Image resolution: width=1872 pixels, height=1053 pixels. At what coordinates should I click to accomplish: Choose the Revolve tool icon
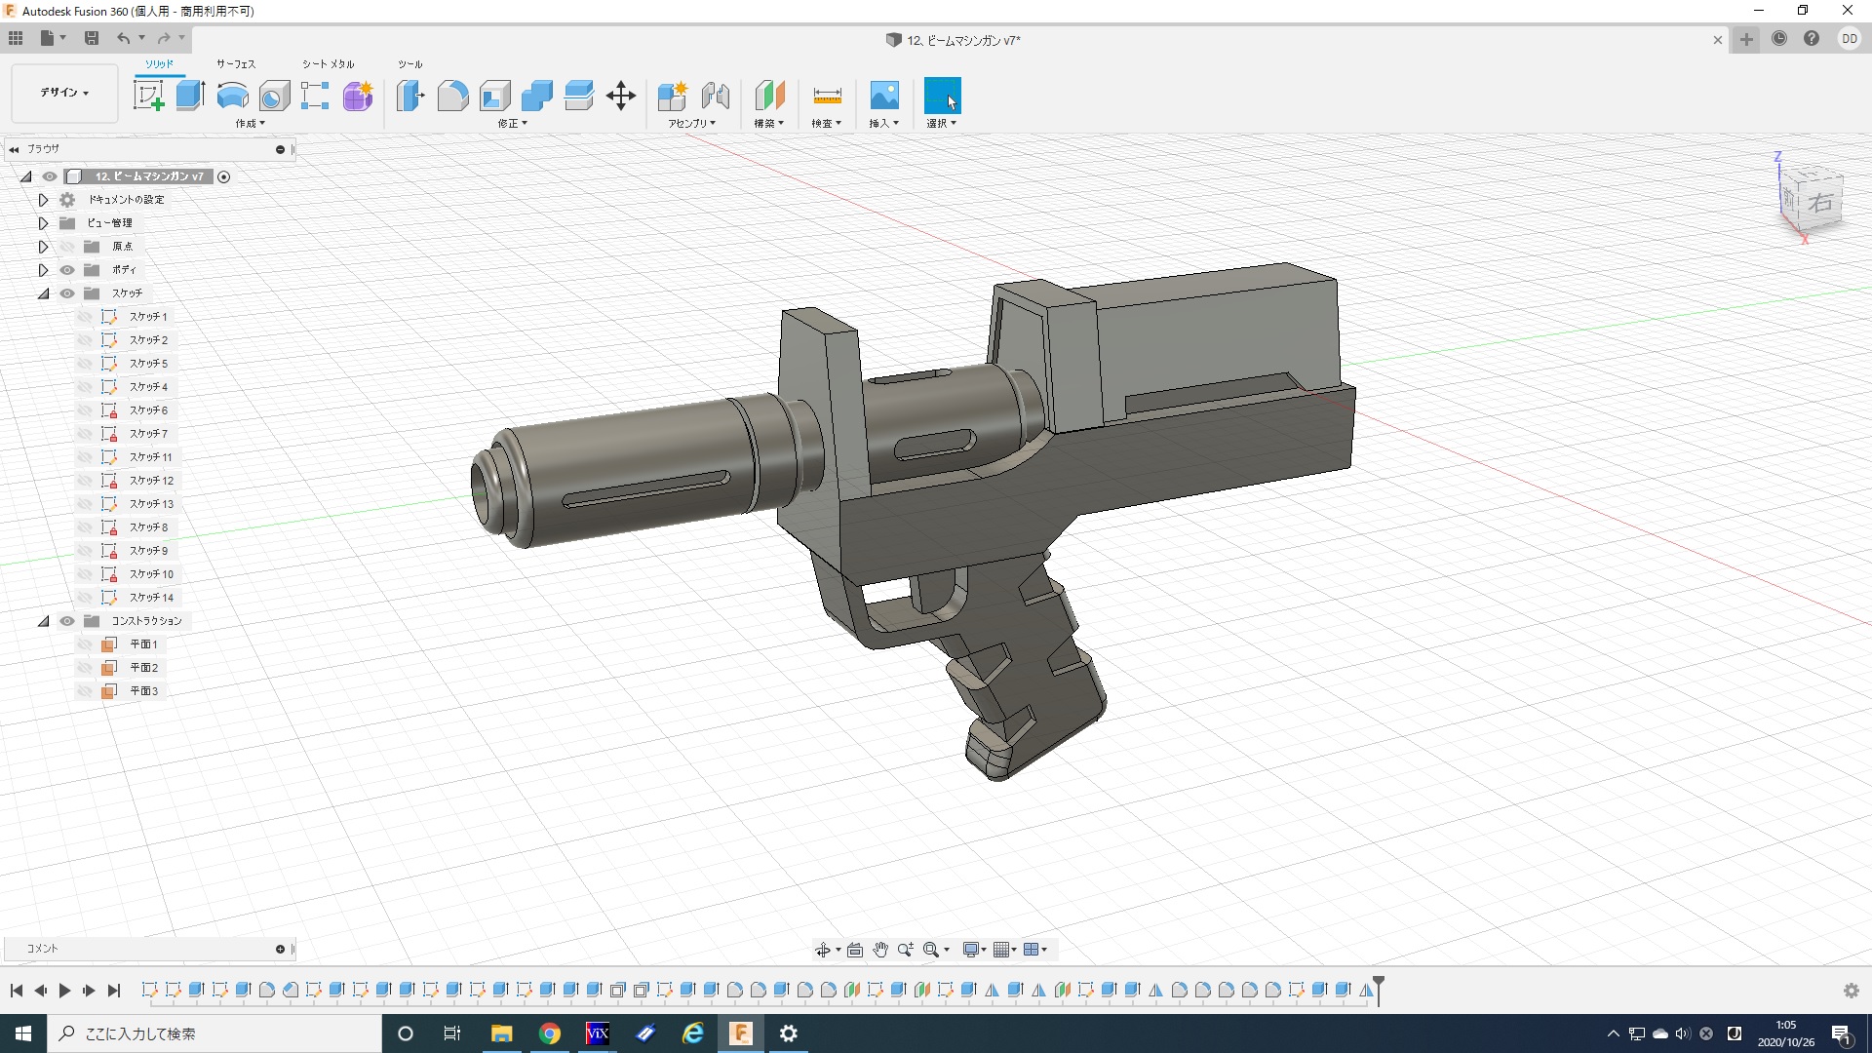(232, 96)
